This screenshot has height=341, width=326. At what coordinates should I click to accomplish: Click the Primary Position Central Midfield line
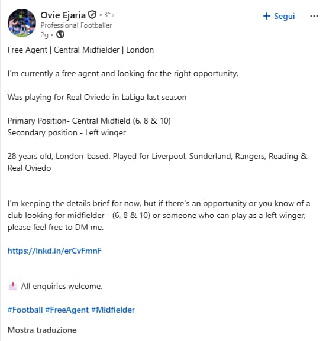click(89, 121)
